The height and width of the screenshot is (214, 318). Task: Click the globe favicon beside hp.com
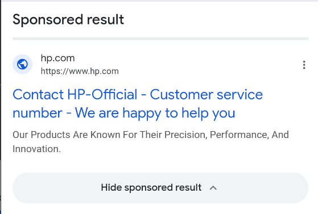22,64
